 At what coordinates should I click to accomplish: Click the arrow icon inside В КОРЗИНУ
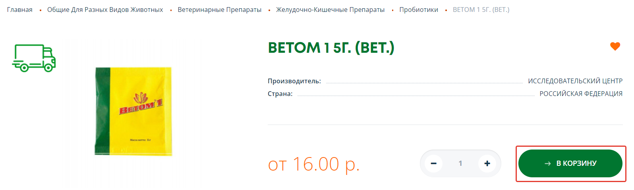coord(547,163)
